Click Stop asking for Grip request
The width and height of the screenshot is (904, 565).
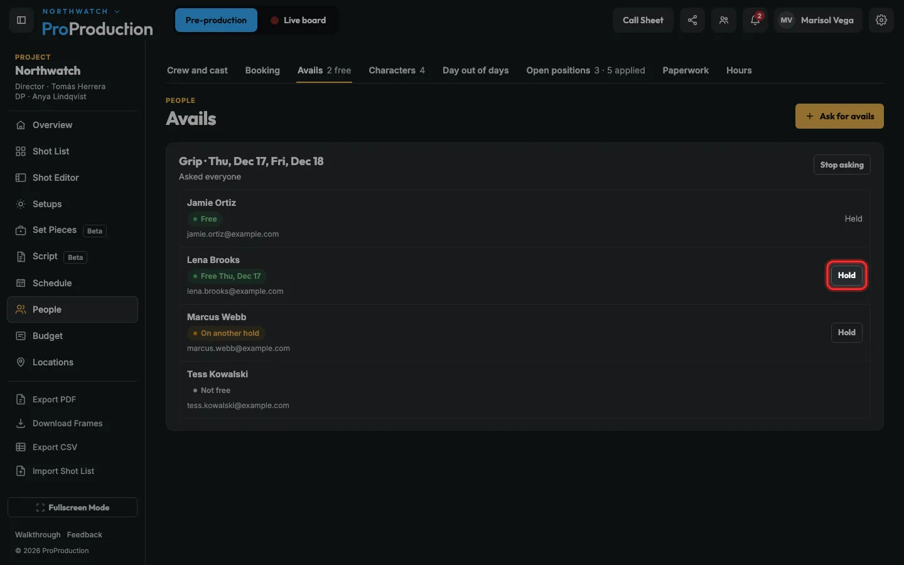842,164
